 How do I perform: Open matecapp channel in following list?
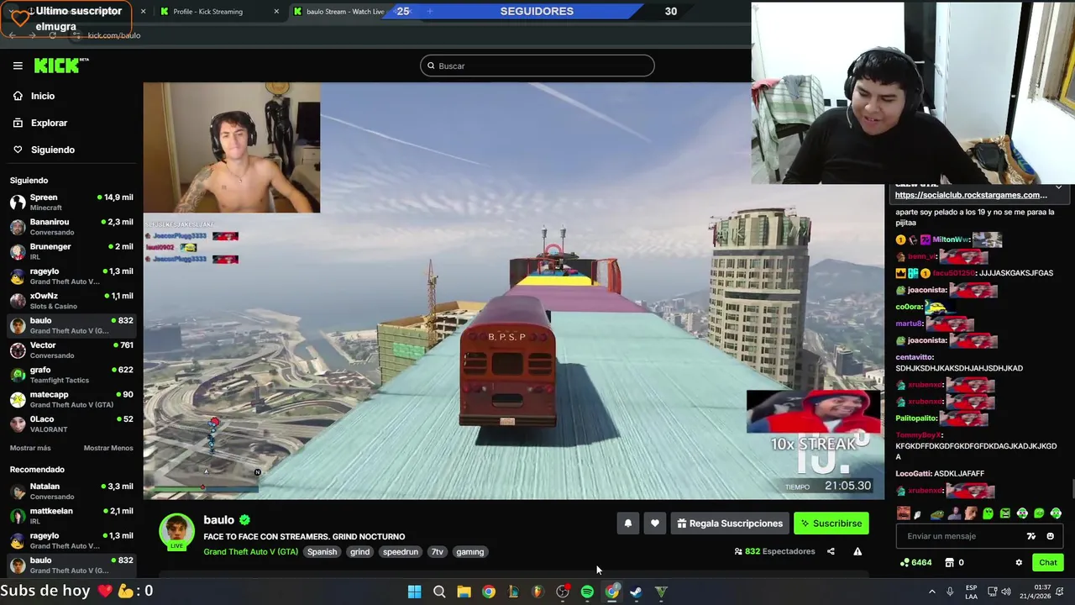coord(71,399)
